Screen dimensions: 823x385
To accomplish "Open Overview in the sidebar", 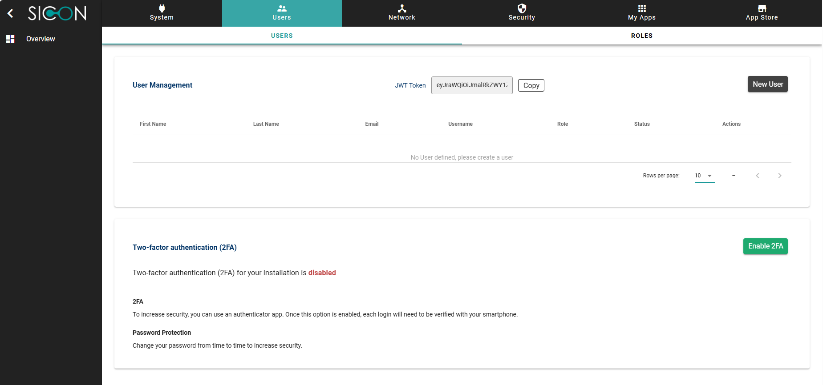I will (41, 39).
